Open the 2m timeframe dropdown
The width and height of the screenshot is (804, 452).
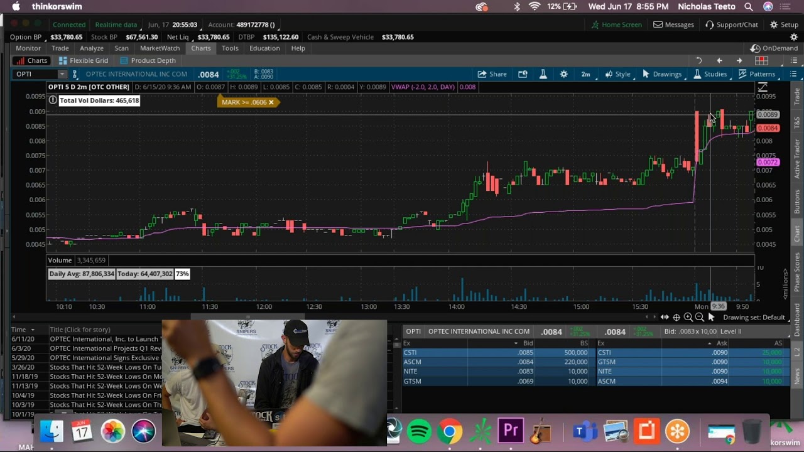(x=585, y=74)
